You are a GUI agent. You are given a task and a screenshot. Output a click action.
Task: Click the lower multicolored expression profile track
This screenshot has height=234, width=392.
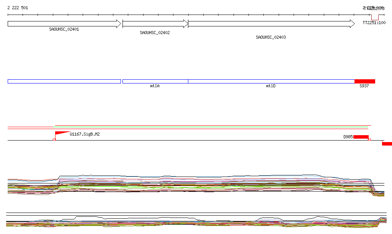(191, 222)
